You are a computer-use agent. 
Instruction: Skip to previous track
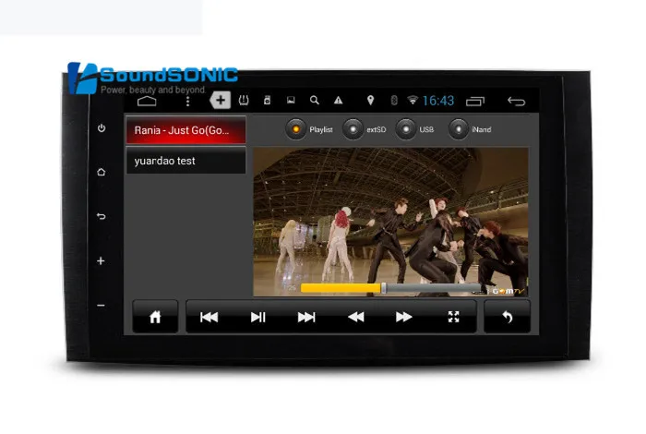point(209,317)
